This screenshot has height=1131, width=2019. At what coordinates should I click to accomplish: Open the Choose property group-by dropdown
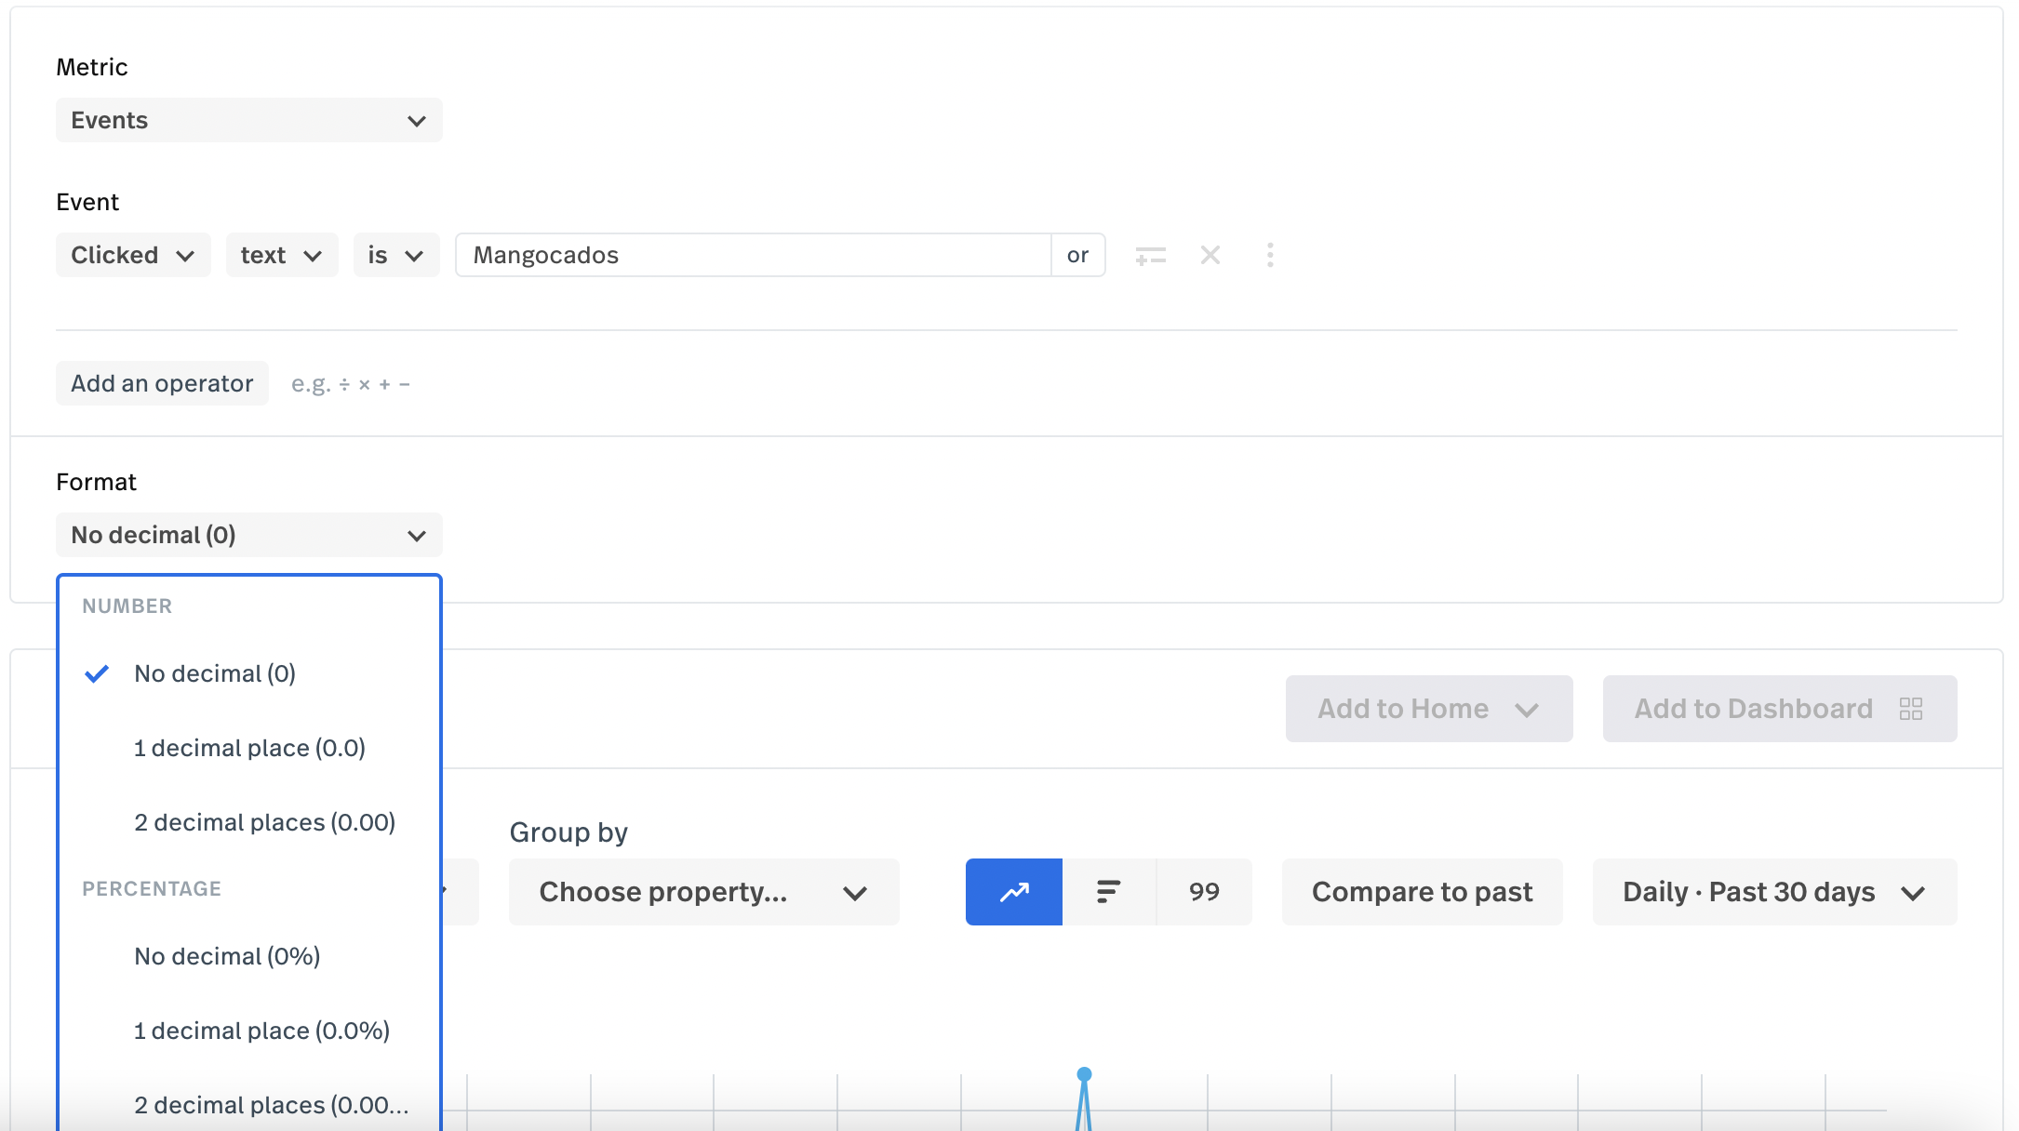click(x=703, y=892)
